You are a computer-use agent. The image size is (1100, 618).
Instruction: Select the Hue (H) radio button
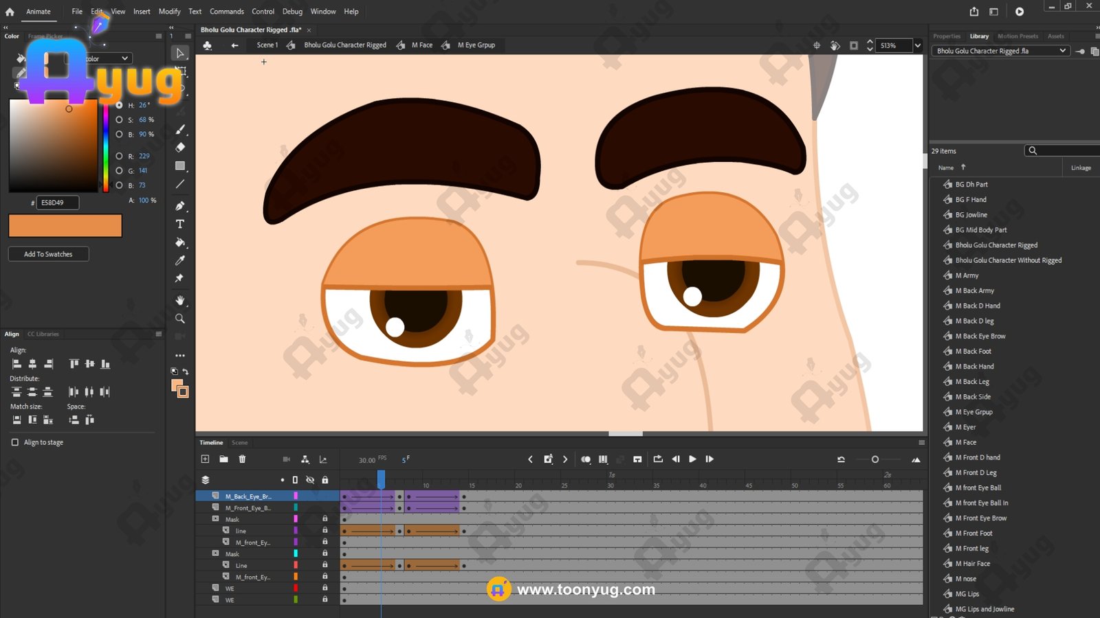point(119,105)
